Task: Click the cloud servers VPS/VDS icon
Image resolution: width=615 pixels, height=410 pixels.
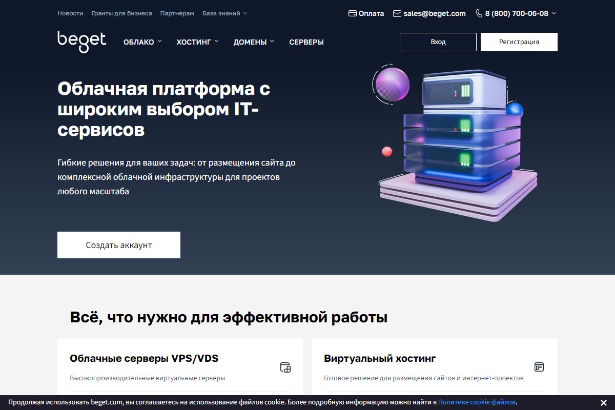Action: [285, 367]
